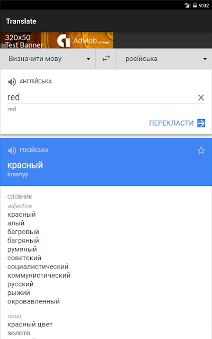The image size is (212, 339).
Task: Tap the blue arrow translate icon
Action: [201, 123]
